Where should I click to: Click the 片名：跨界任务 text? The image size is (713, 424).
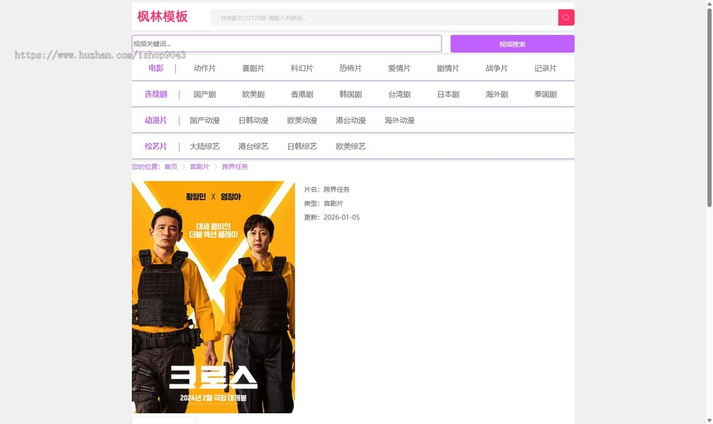click(327, 190)
